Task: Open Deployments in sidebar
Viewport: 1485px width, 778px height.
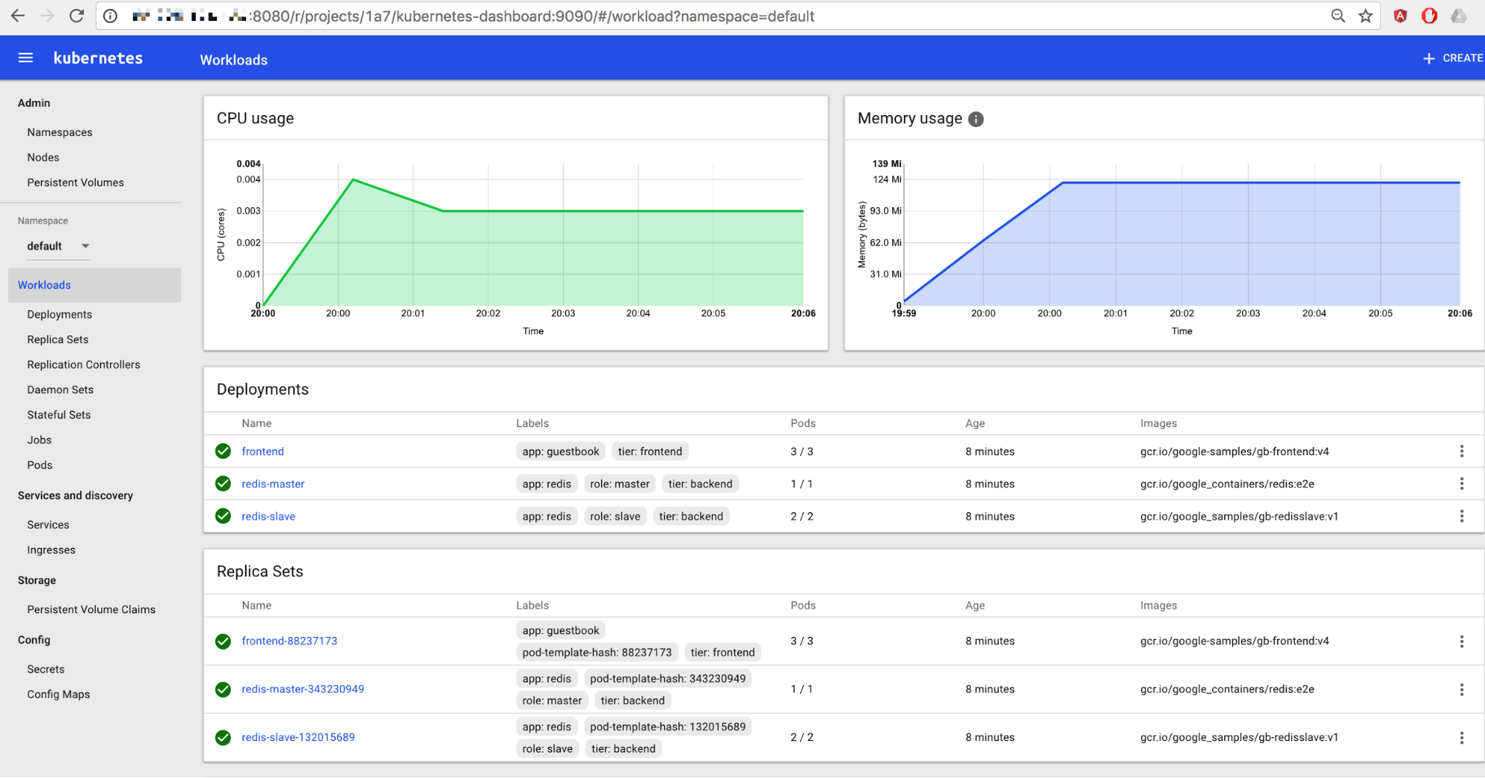Action: pyautogui.click(x=59, y=314)
